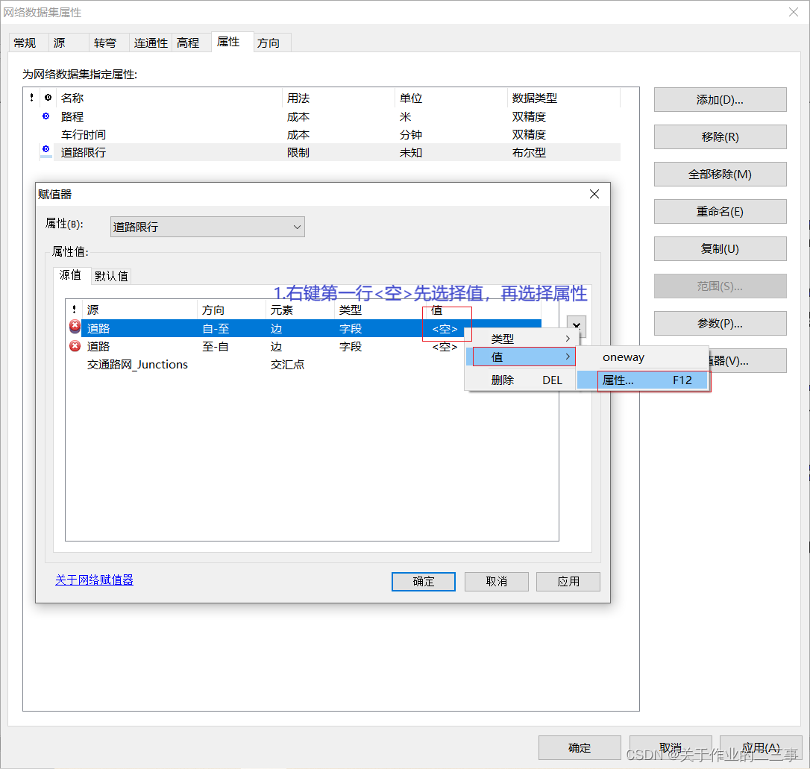
Task: Expand the 类型 submenu in context menu
Action: click(522, 339)
